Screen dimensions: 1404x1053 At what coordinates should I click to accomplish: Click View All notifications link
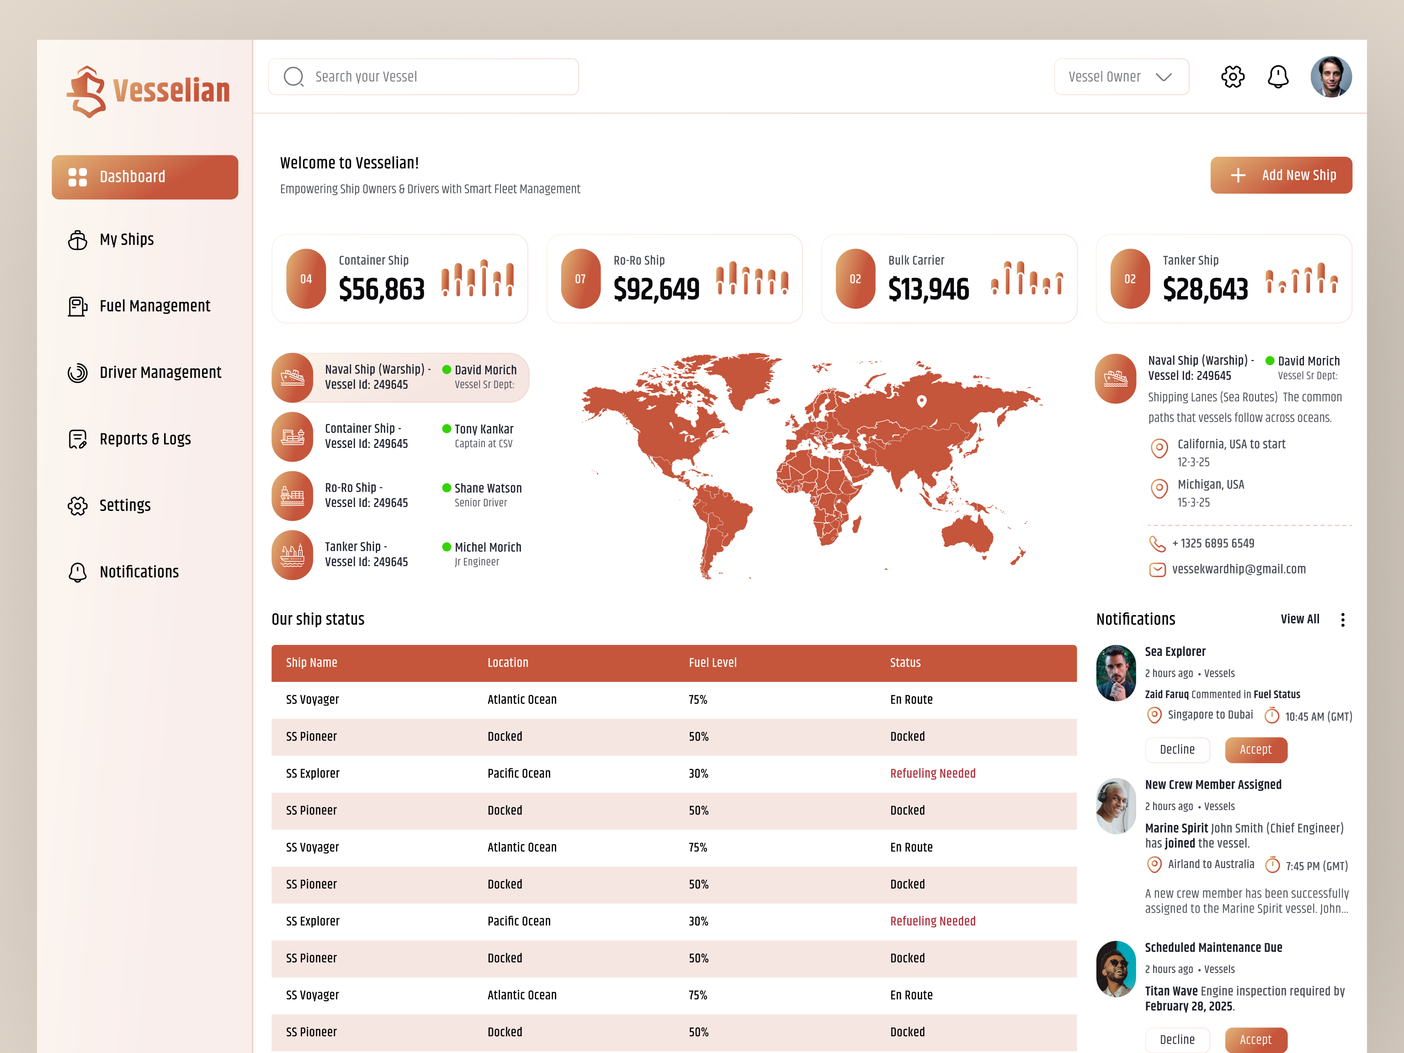coord(1299,619)
